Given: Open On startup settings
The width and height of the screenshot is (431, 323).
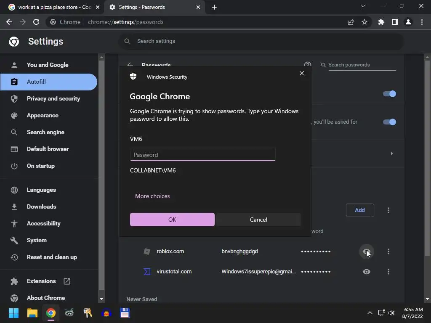Looking at the screenshot, I should [49, 166].
